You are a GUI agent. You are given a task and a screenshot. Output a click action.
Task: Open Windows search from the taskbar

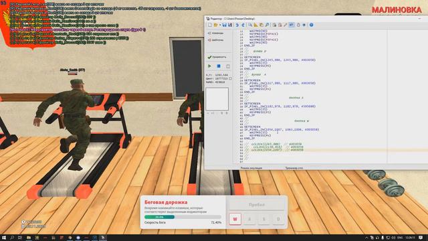pyautogui.click(x=12, y=238)
